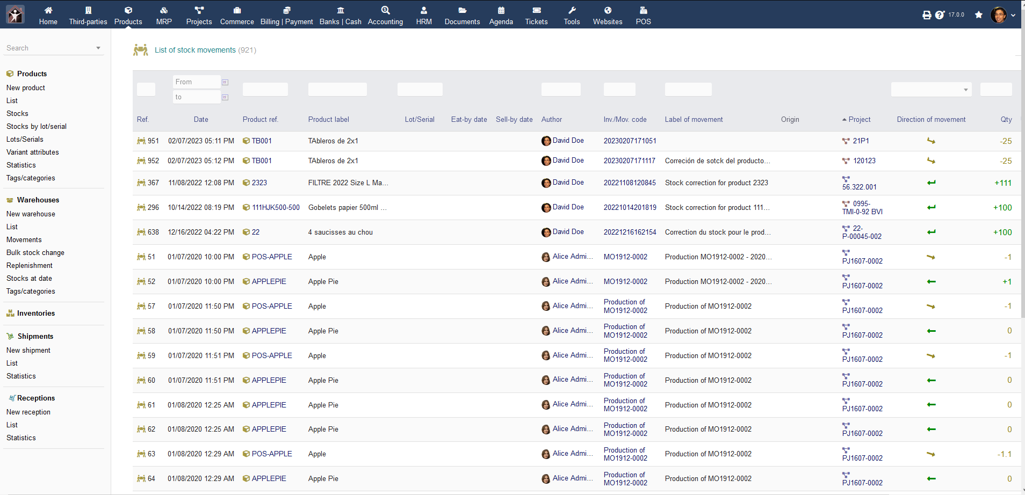Open movement code 20230207171051

click(x=630, y=141)
